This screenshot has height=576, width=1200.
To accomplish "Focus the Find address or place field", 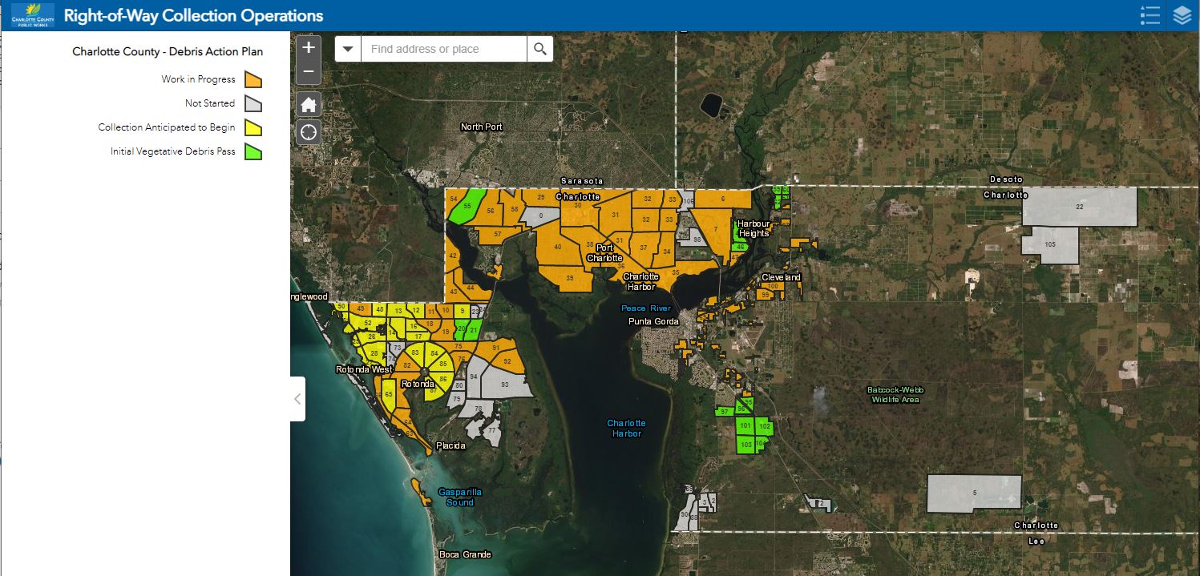I will 444,49.
